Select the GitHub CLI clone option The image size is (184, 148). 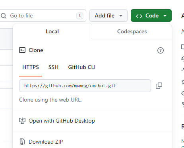82,67
